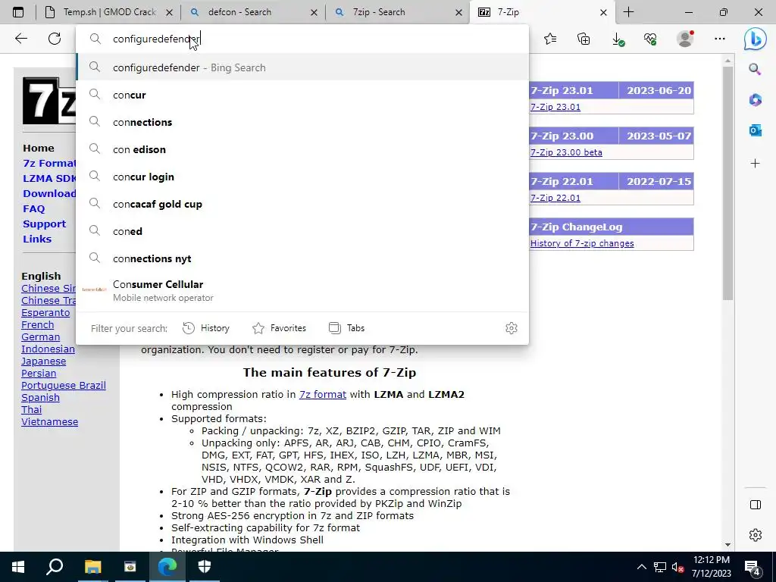Switch language to Portuguese Brazil
This screenshot has width=776, height=582.
64,386
